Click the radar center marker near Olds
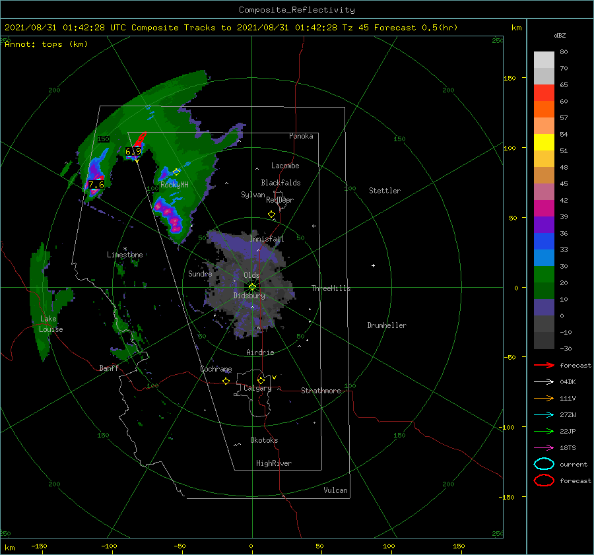Screen dimensions: 594x555 pyautogui.click(x=252, y=287)
